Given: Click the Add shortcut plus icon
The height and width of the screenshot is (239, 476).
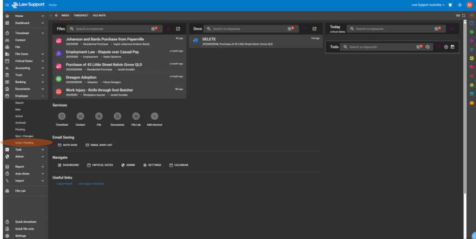Looking at the screenshot, I should pyautogui.click(x=154, y=116).
